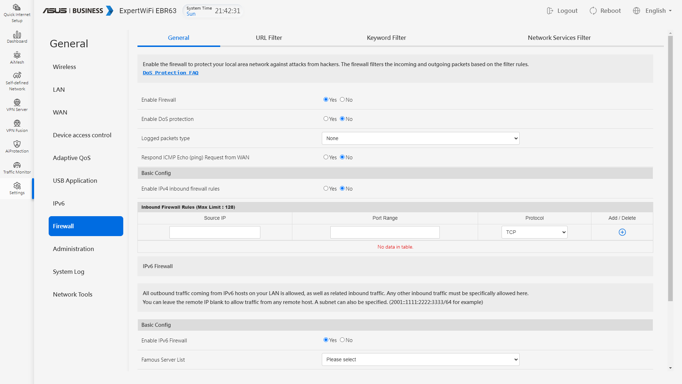682x384 pixels.
Task: Expand the Protocol TCP dropdown
Action: click(x=534, y=232)
